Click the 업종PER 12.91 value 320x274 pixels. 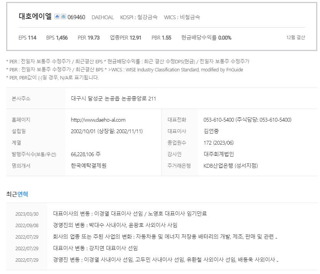125,38
